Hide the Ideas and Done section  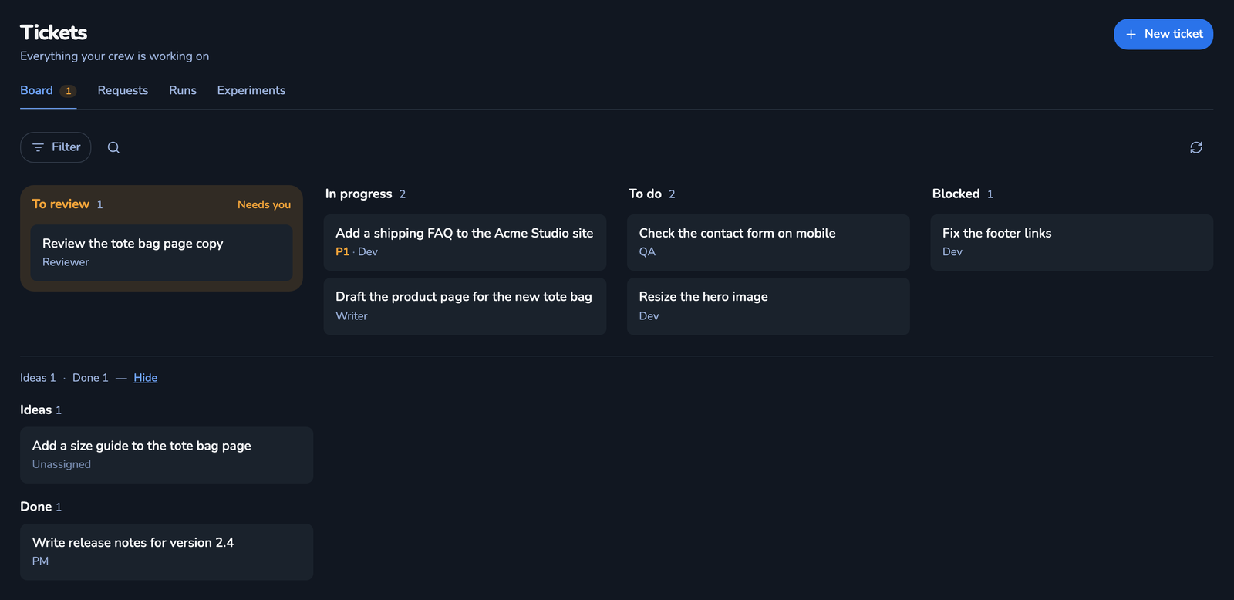(x=145, y=378)
